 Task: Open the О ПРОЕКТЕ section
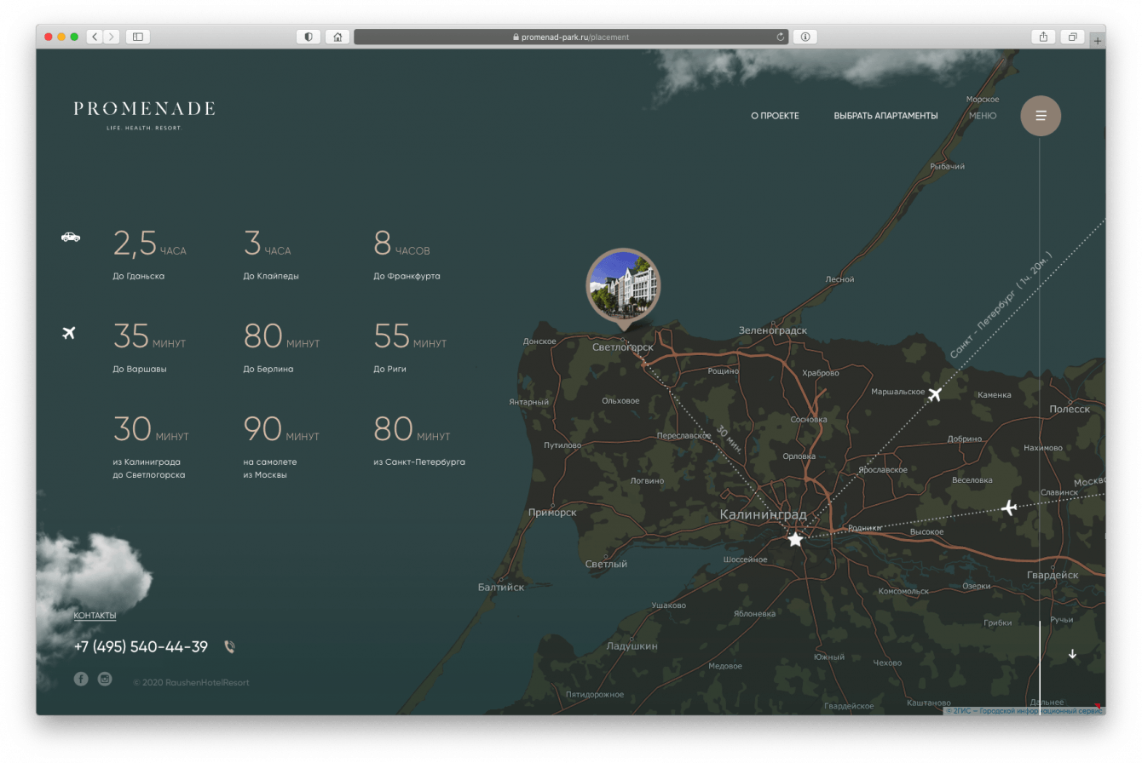click(775, 116)
